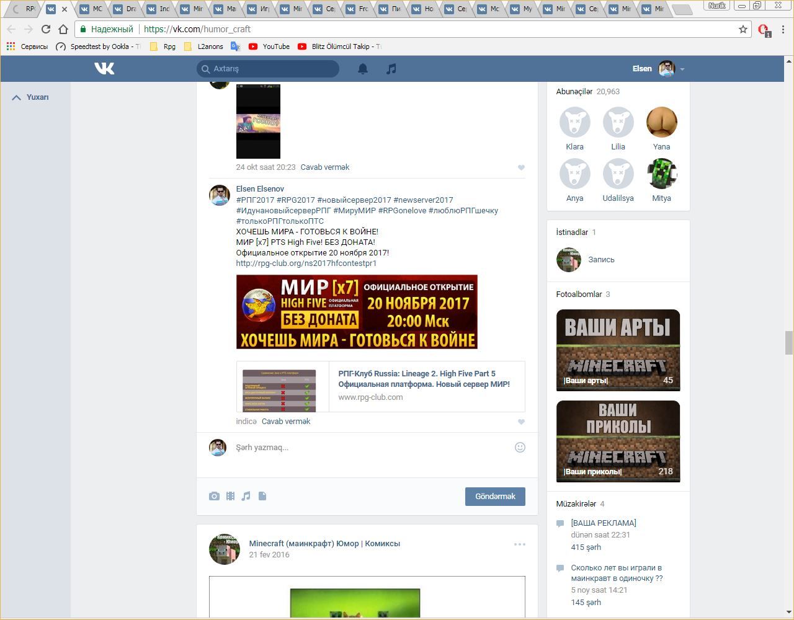Attach document icon in comment box

[262, 496]
